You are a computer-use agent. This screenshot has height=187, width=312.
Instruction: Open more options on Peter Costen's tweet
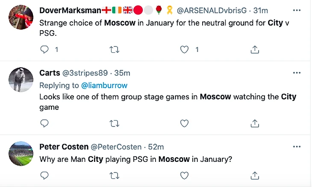[297, 147]
